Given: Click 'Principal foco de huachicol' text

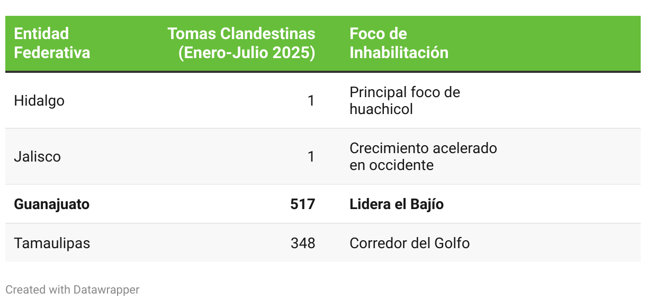Looking at the screenshot, I should (405, 100).
